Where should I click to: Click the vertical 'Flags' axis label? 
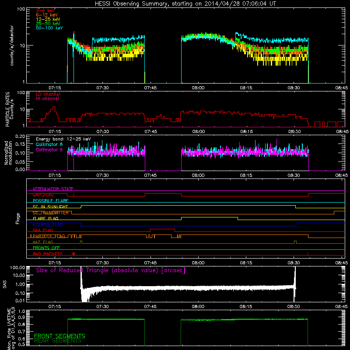[18, 218]
